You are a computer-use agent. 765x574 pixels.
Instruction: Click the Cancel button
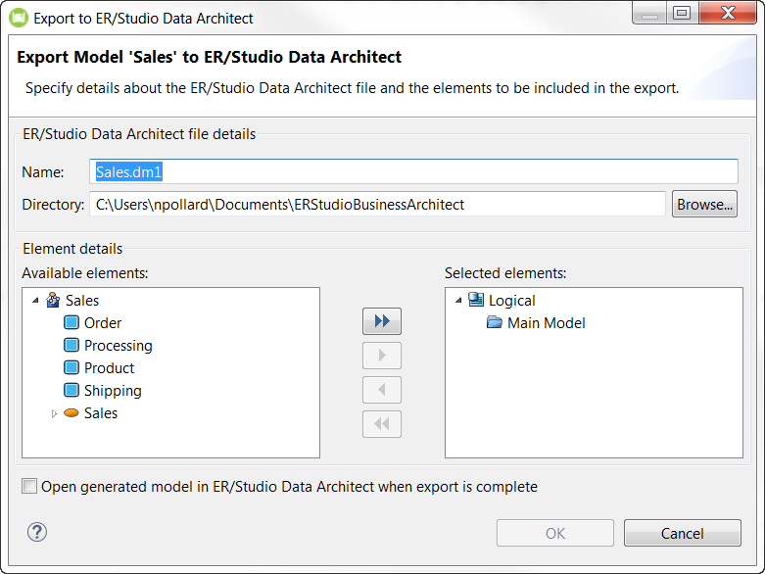point(682,533)
